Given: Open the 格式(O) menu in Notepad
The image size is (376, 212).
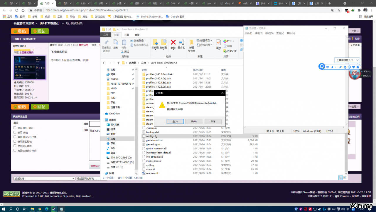Looking at the screenshot, I should coord(269,34).
